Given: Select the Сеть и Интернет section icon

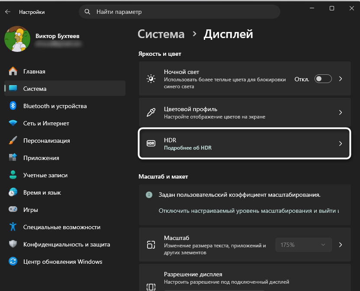Looking at the screenshot, I should 14,123.
